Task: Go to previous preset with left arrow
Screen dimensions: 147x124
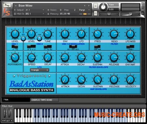Action: coord(85,6)
